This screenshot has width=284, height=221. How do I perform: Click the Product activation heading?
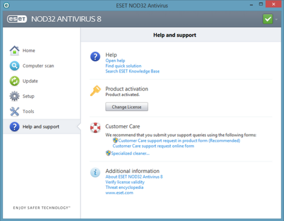click(x=127, y=89)
